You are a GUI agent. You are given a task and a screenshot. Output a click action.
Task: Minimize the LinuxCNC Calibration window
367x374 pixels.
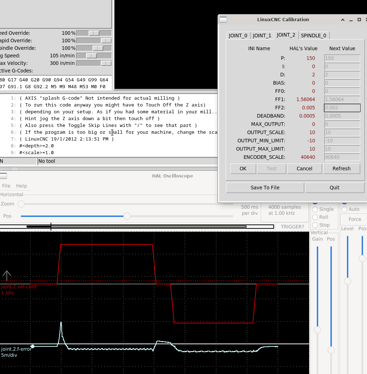tap(351, 20)
